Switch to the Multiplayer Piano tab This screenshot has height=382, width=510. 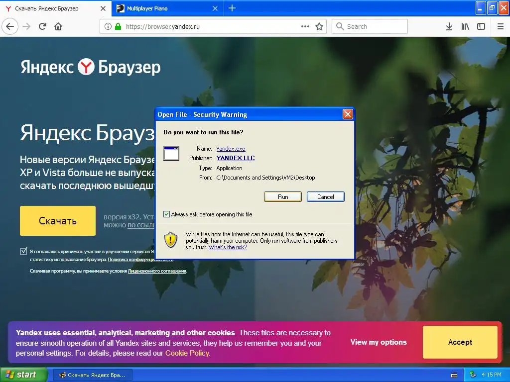click(x=168, y=8)
